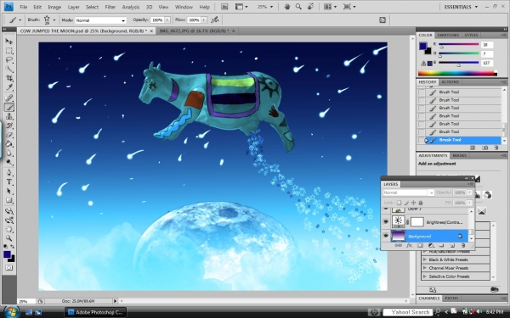Image resolution: width=510 pixels, height=318 pixels.
Task: Open brush Flow slider arrow
Action: (x=204, y=20)
